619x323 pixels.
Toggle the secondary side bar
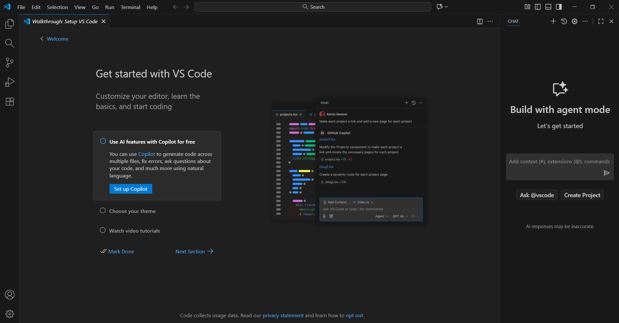click(559, 7)
